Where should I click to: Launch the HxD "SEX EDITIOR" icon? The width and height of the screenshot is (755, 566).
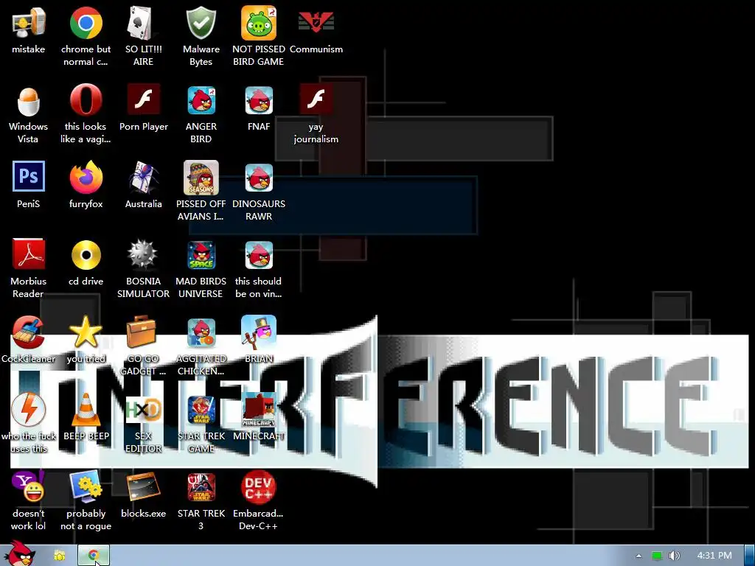pyautogui.click(x=143, y=410)
